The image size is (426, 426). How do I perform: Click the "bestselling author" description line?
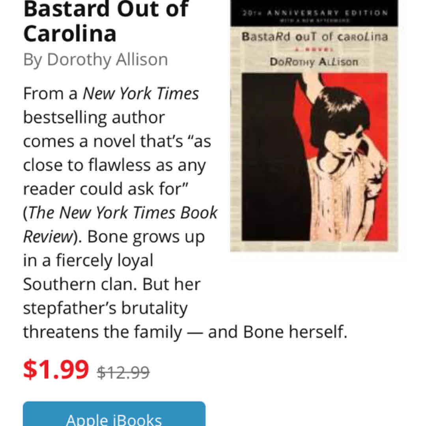pyautogui.click(x=94, y=118)
